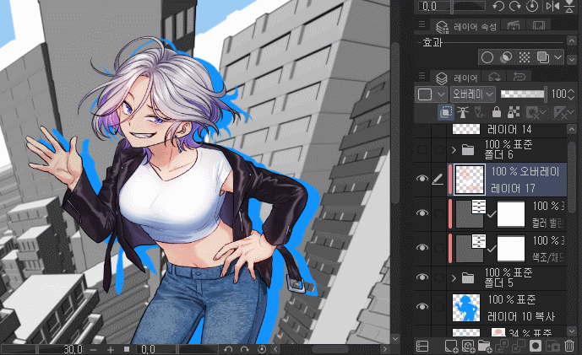The height and width of the screenshot is (355, 582).
Task: Switch to the tab next to clapperboard
Action: pyautogui.click(x=539, y=25)
